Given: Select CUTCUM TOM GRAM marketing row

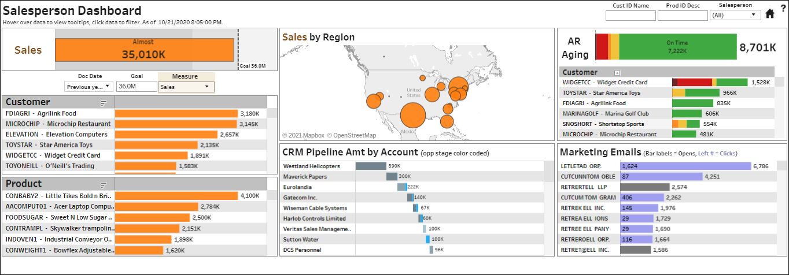Looking at the screenshot, I should [x=667, y=197].
